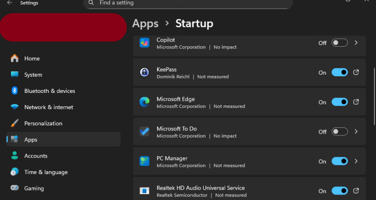The height and width of the screenshot is (200, 376).
Task: Click the back arrow next to Settings
Action: 9,2
